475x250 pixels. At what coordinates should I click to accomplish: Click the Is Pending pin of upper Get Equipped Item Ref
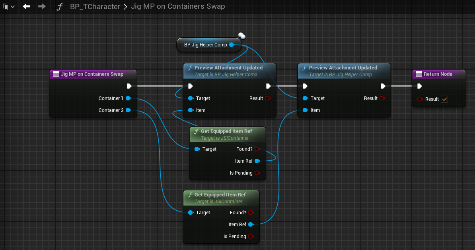(257, 173)
